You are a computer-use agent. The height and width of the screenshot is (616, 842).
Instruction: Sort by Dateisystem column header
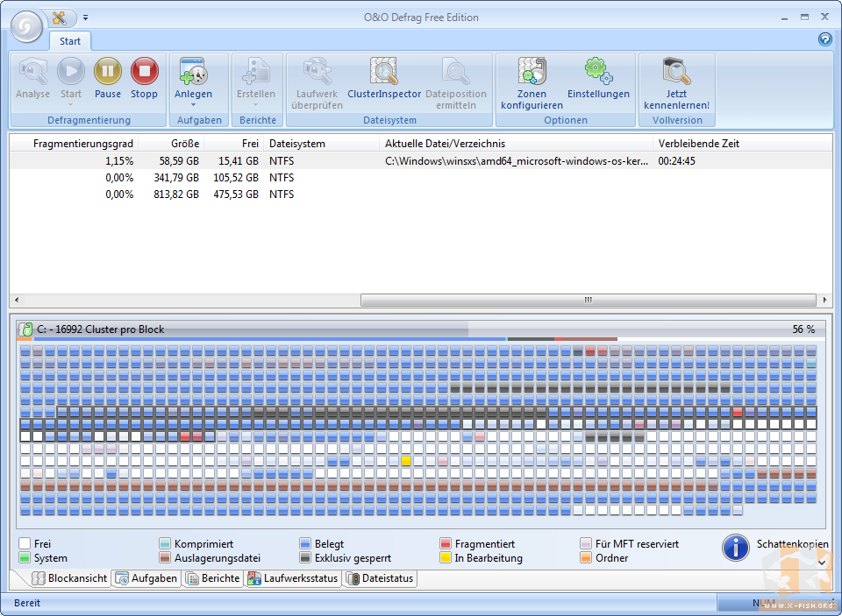click(x=322, y=144)
